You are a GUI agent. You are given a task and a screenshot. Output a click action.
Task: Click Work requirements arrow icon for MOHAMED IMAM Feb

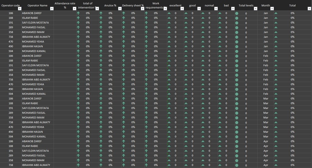coord(146,75)
